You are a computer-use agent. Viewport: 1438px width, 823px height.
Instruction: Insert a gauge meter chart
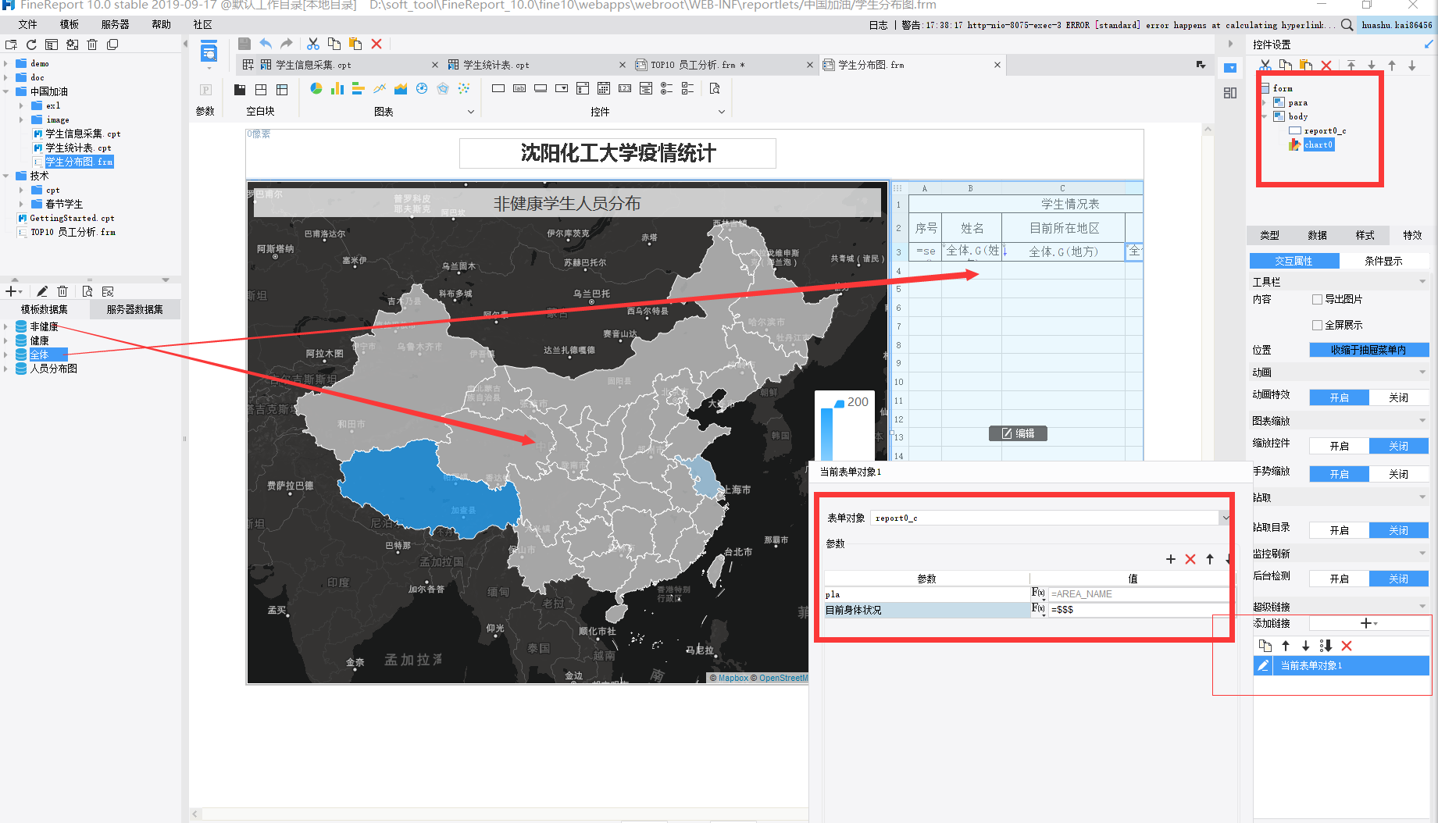422,88
